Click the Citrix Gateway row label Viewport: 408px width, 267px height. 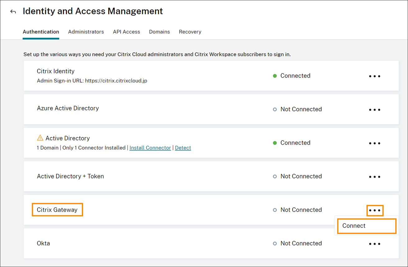pyautogui.click(x=57, y=210)
